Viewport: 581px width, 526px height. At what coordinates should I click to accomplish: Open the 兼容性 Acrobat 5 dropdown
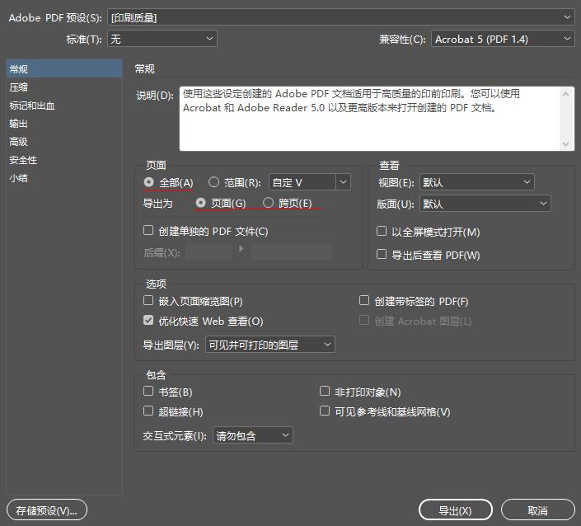[503, 39]
